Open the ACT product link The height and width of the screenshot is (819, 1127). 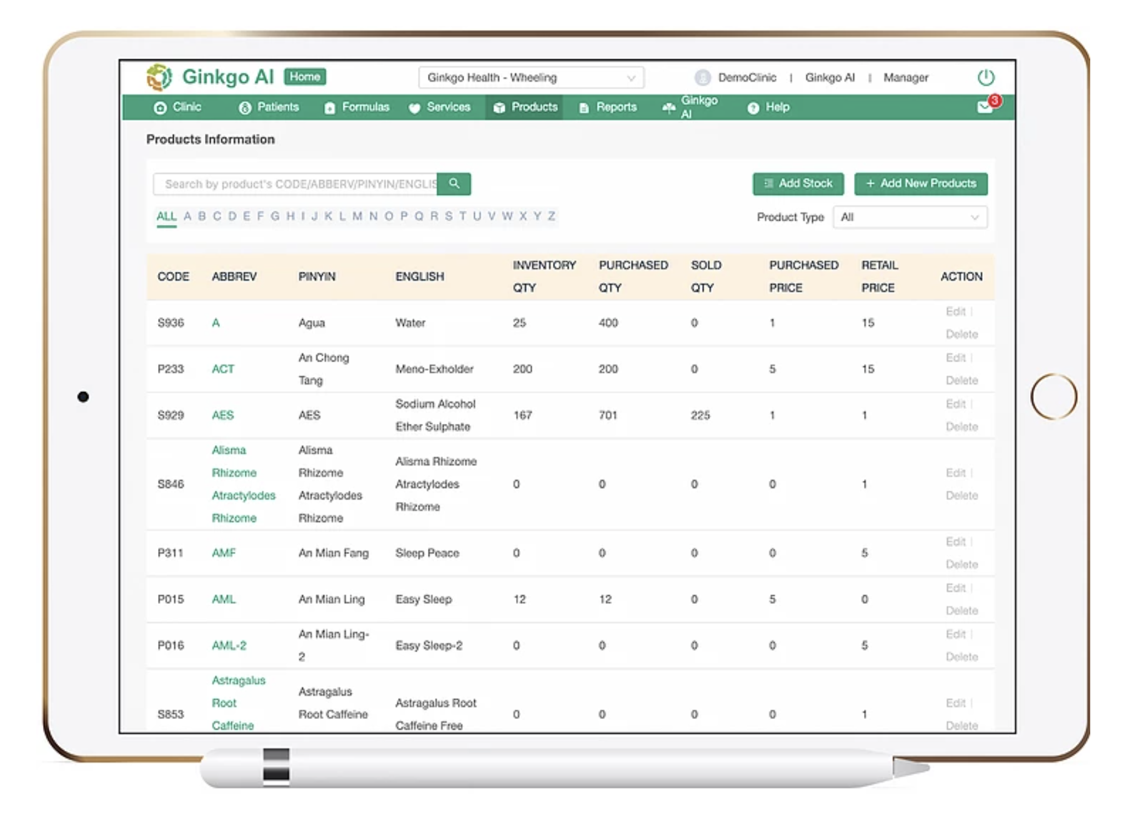click(223, 369)
